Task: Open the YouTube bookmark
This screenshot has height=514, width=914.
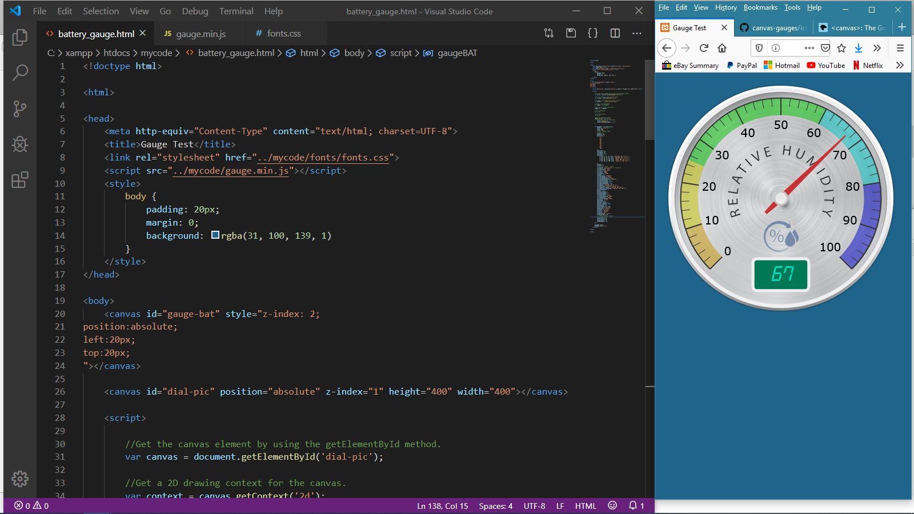Action: click(x=826, y=65)
